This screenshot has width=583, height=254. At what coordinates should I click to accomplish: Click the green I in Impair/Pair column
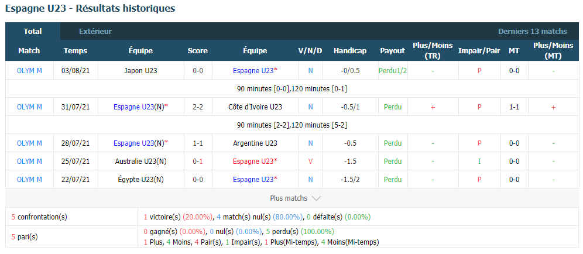(x=479, y=161)
